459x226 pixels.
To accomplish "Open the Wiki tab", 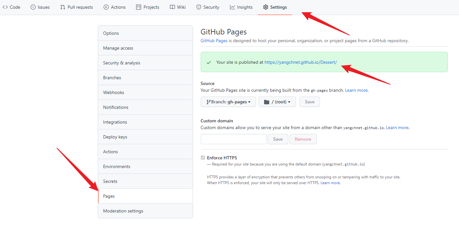I will coord(178,7).
